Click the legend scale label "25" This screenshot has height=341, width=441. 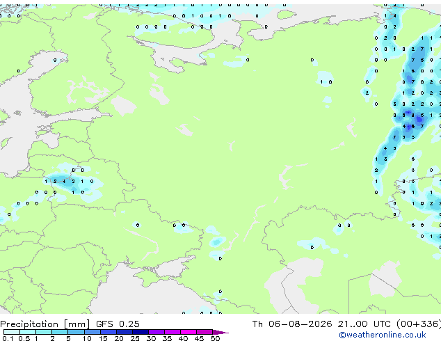[x=135, y=338]
